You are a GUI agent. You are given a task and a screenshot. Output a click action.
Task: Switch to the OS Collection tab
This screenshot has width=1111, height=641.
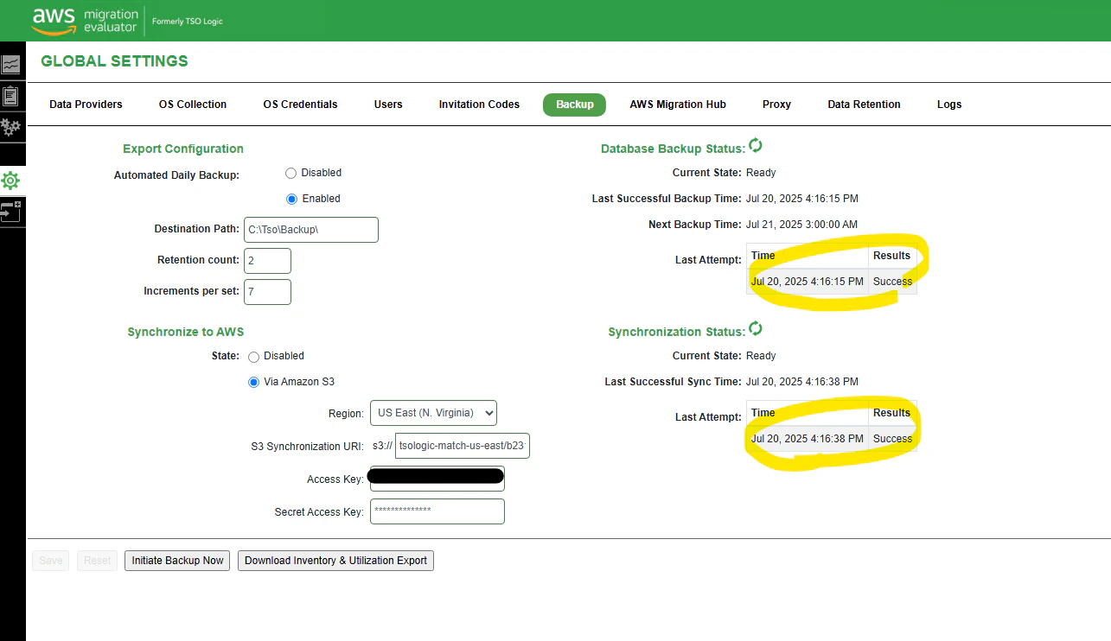[193, 105]
